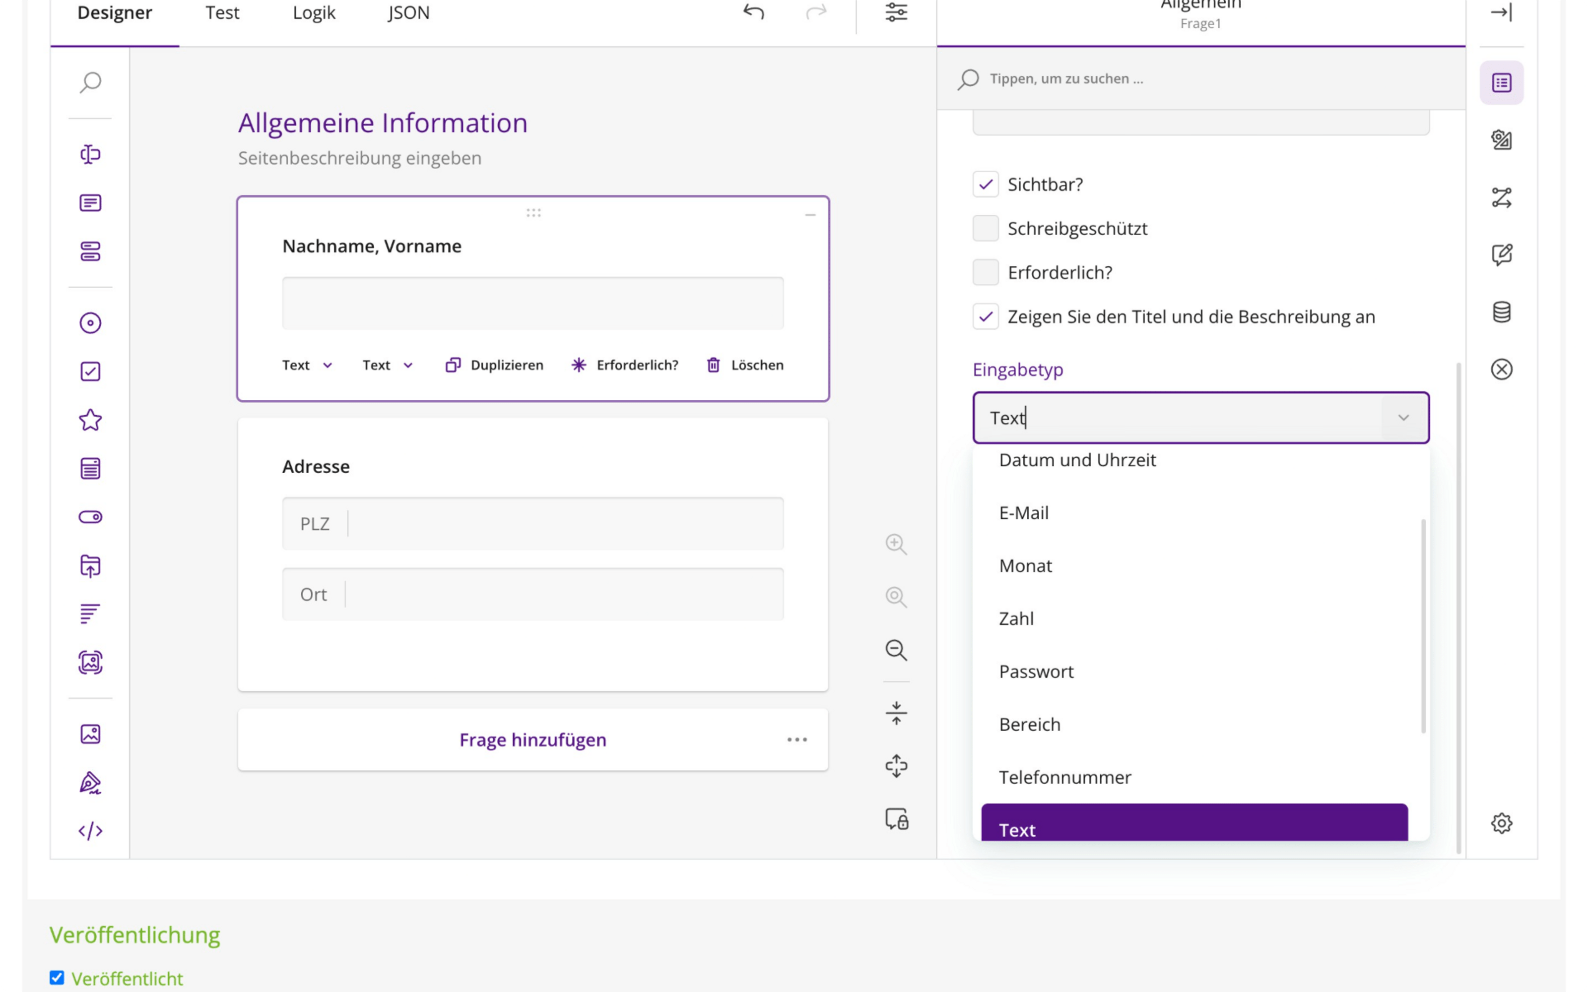Open the add-question type ellipsis menu
1588x992 pixels.
[797, 740]
